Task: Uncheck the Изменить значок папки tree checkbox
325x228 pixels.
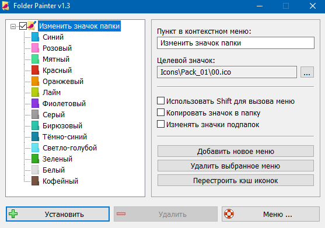Action: pyautogui.click(x=23, y=26)
